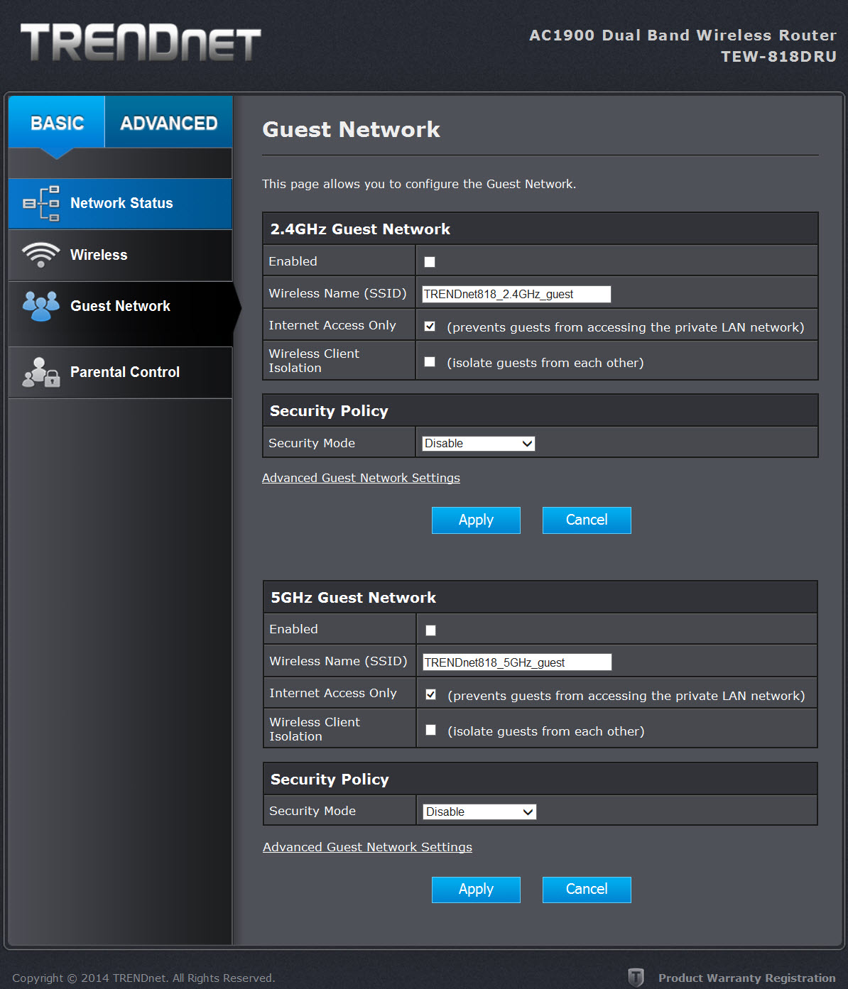
Task: Enable the 2.4GHz guest network checkbox
Action: click(430, 262)
